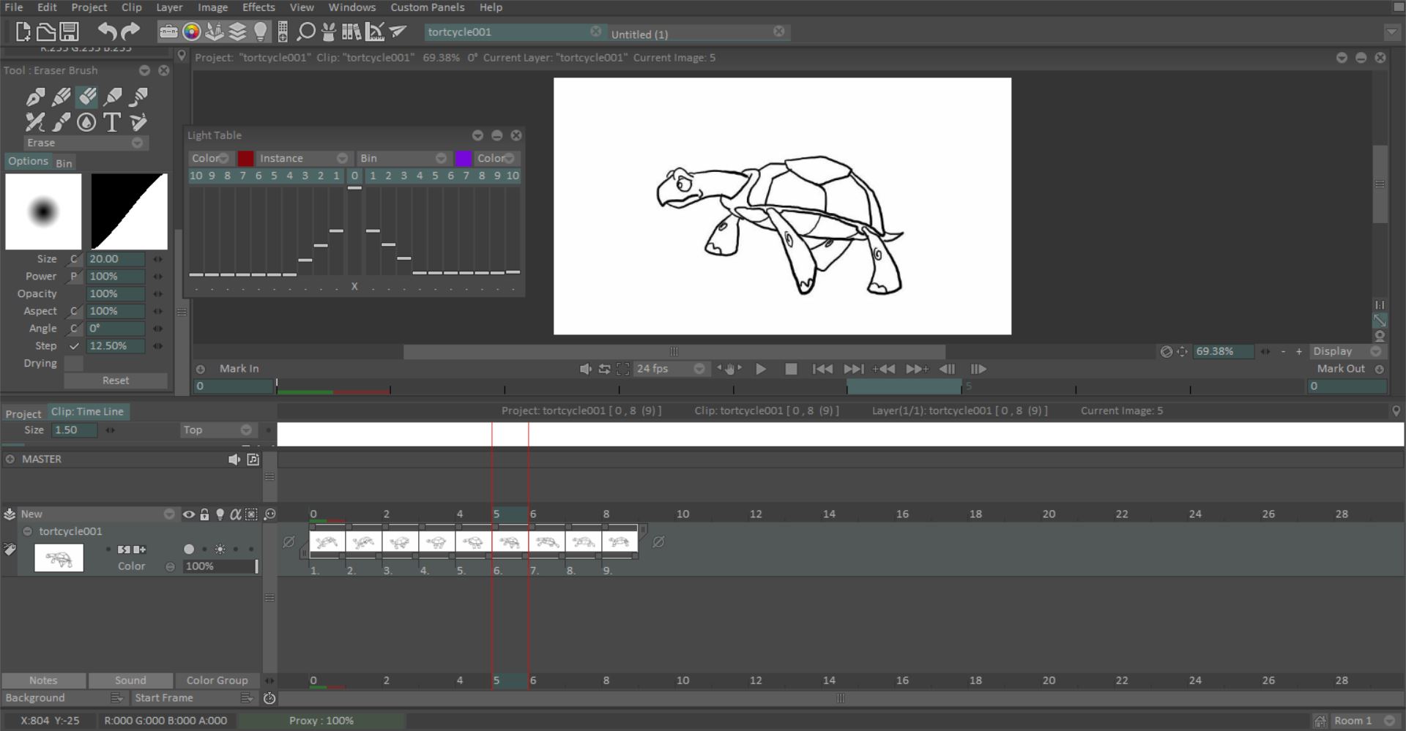Select the magnifier zoom icon in toolbar

pos(306,31)
